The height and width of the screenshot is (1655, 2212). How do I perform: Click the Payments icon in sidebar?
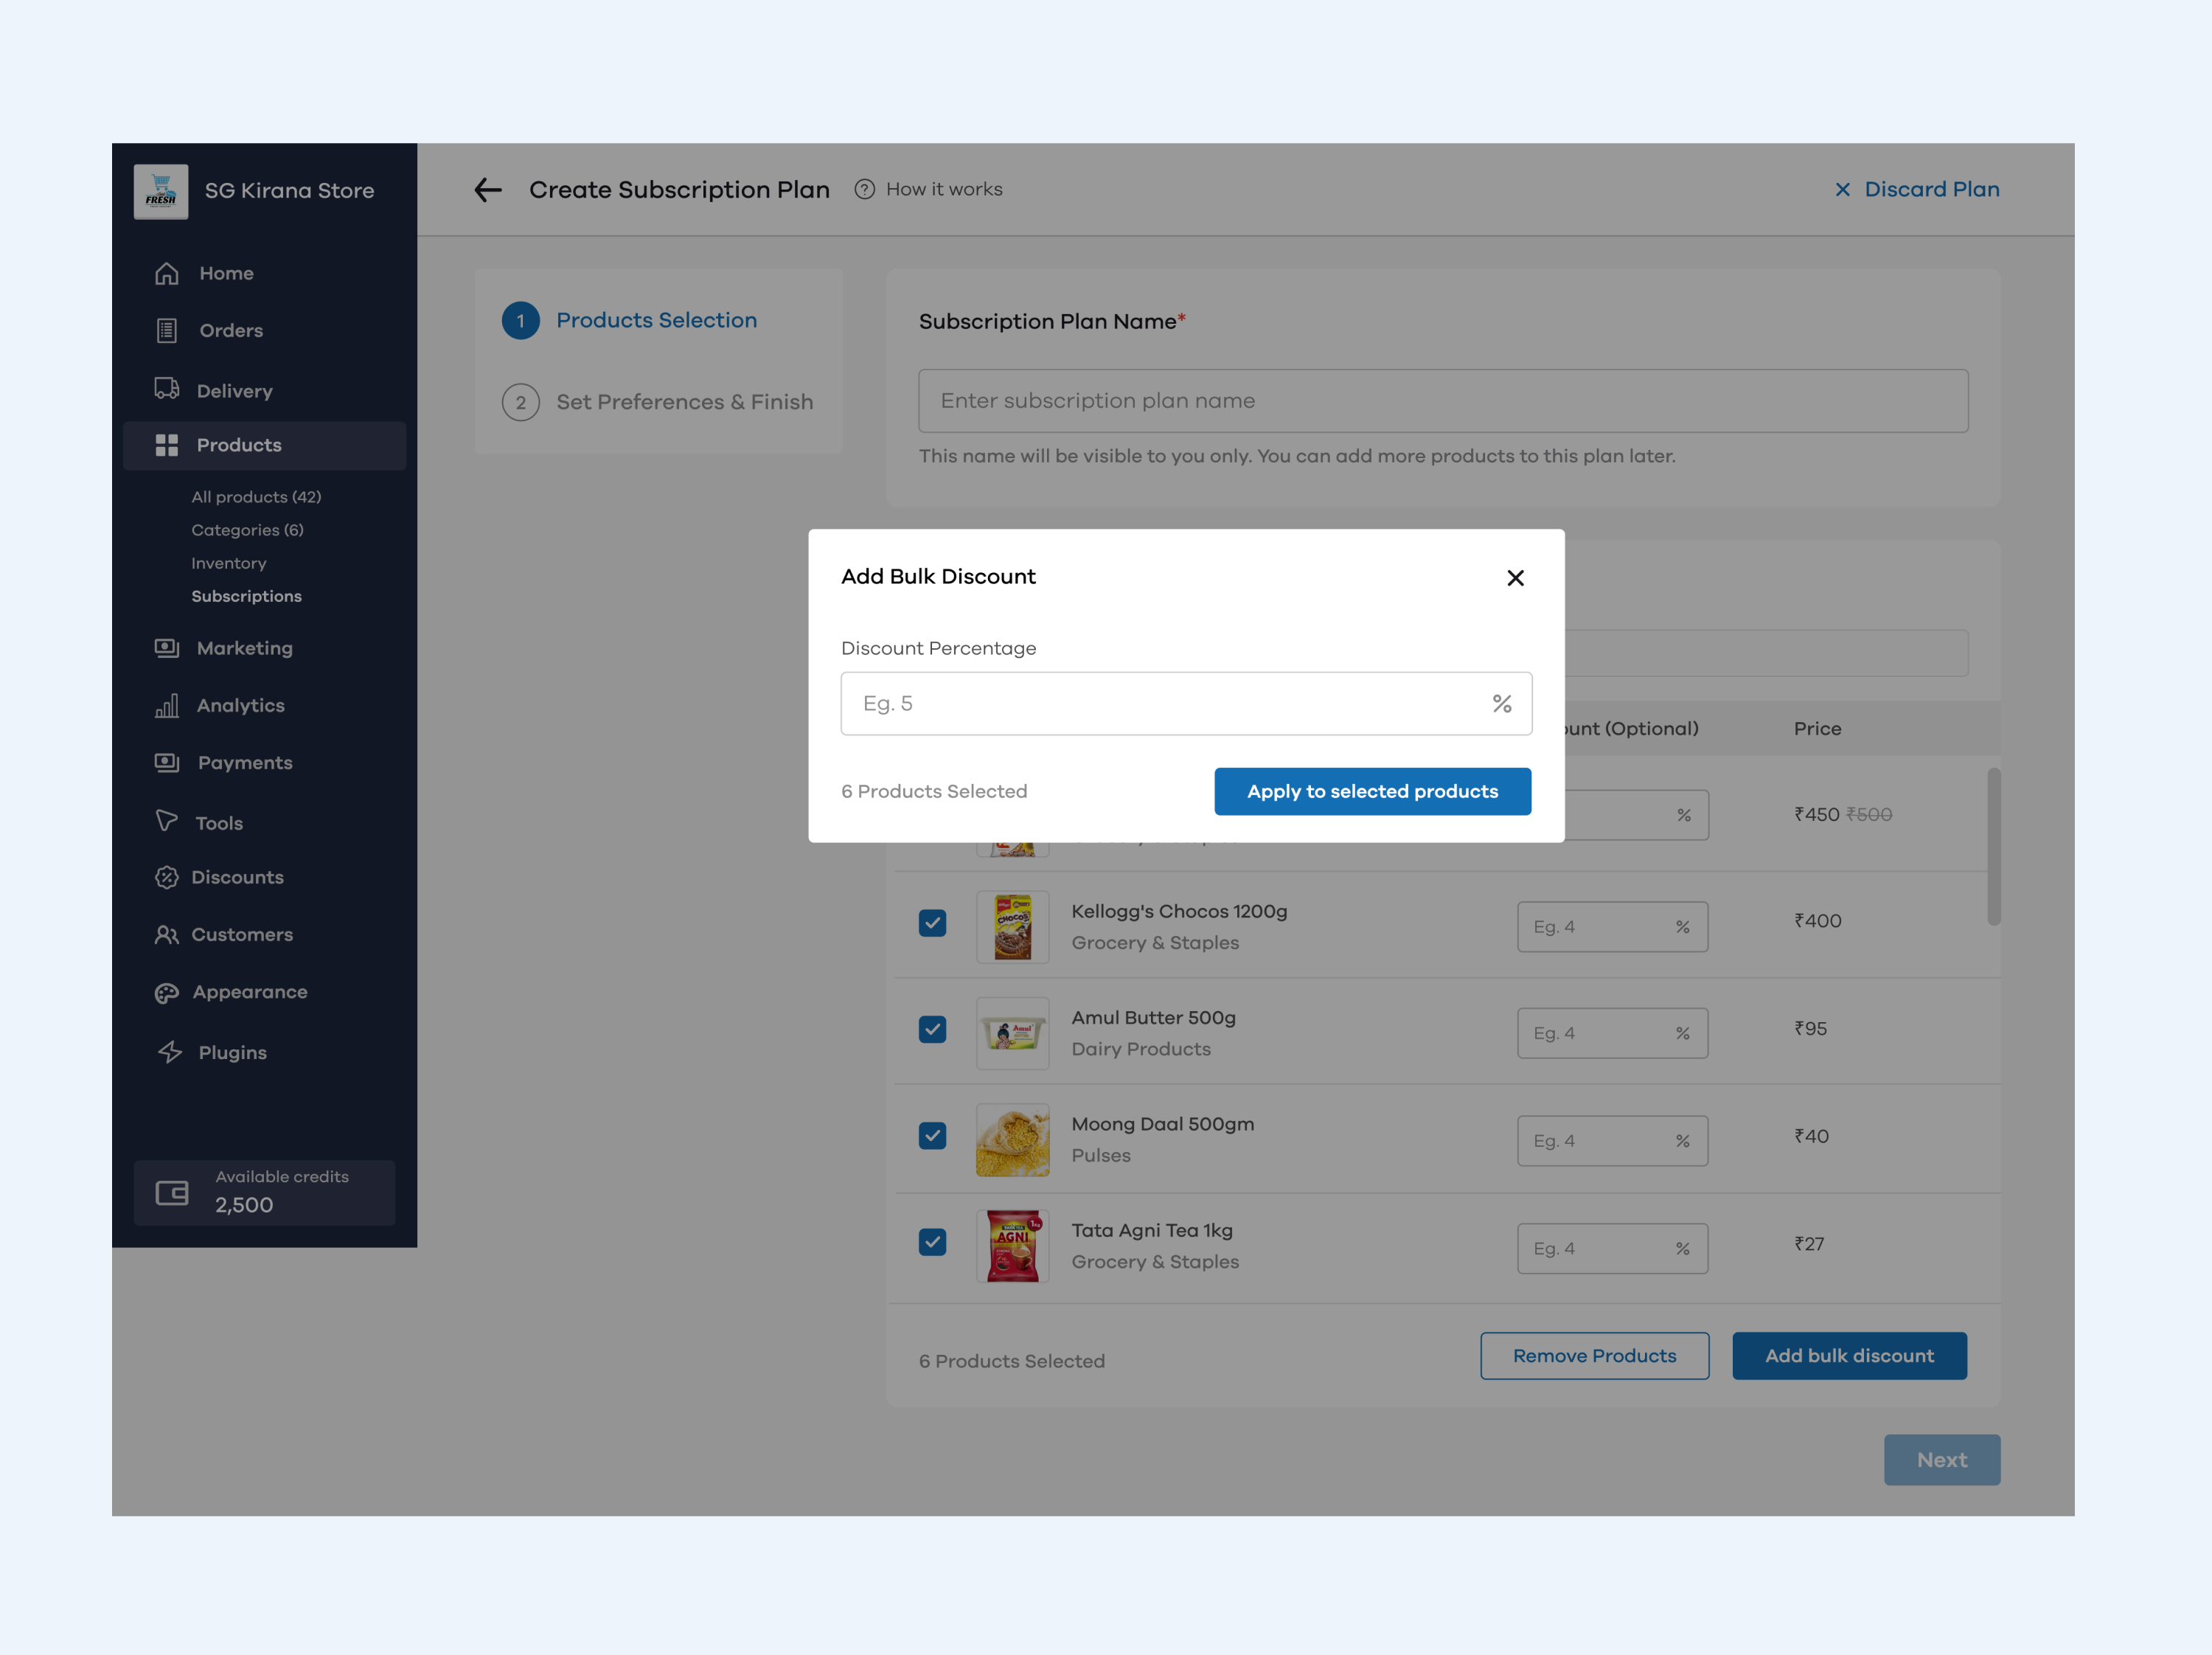click(x=166, y=763)
